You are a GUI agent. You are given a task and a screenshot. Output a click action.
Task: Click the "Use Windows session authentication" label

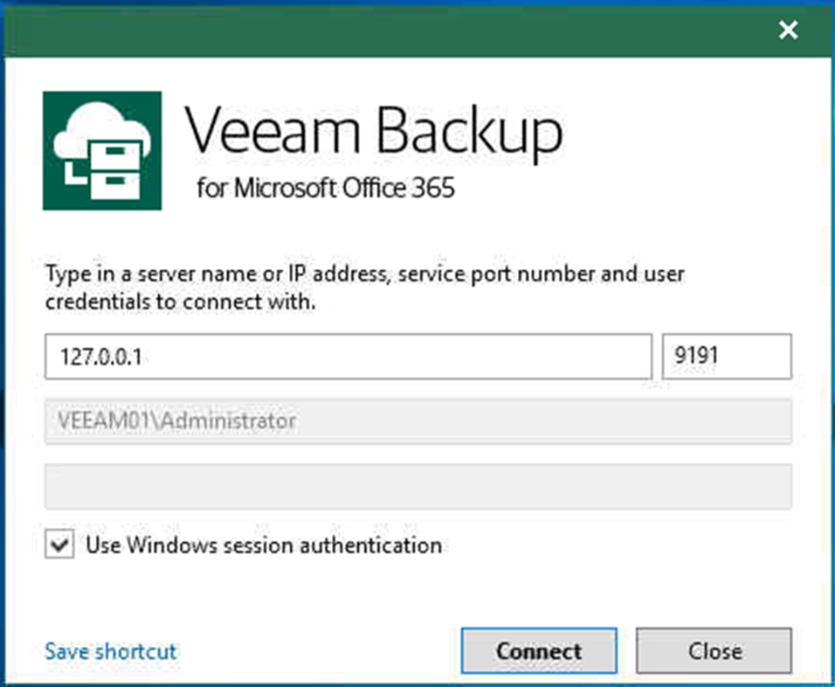264,545
